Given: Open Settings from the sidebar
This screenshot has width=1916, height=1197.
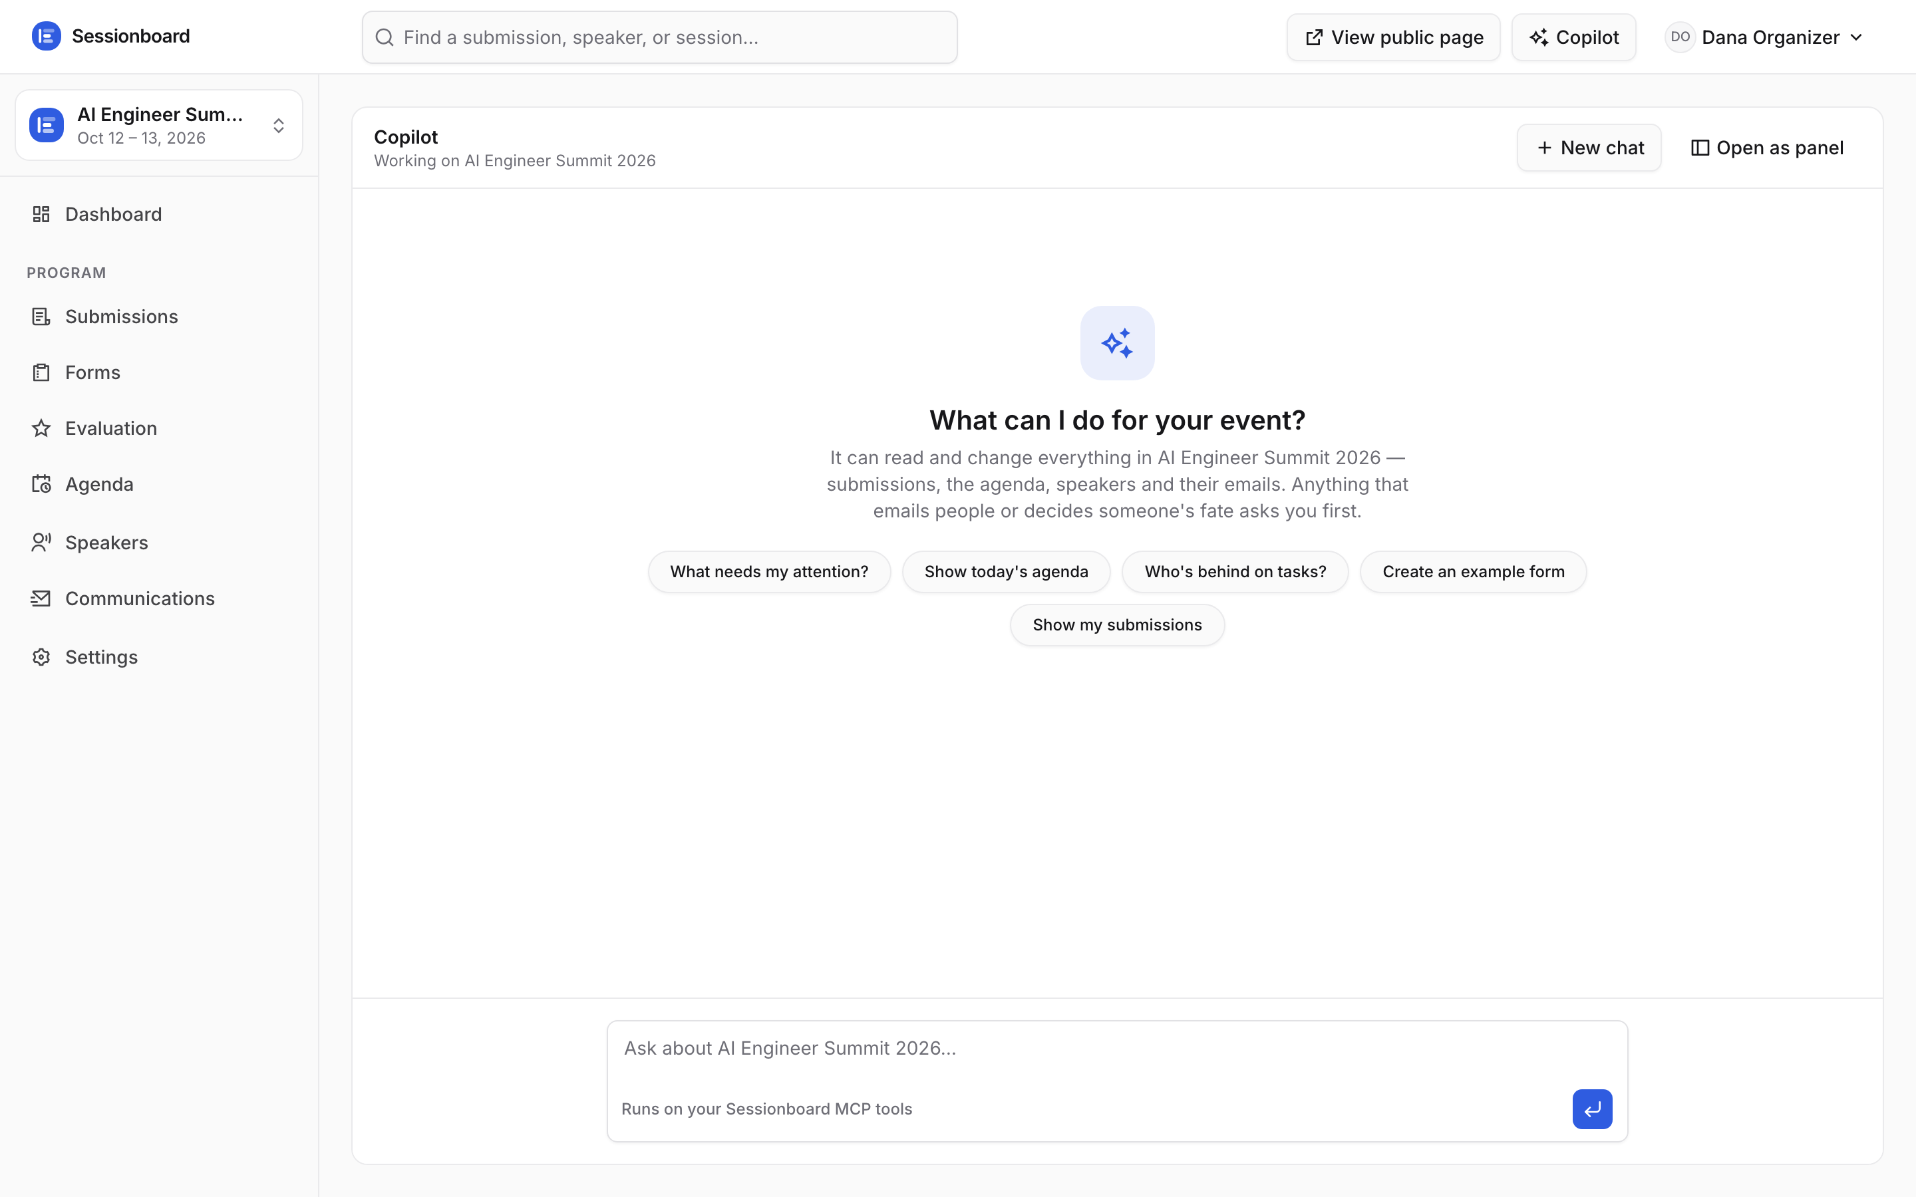Looking at the screenshot, I should click(x=159, y=657).
